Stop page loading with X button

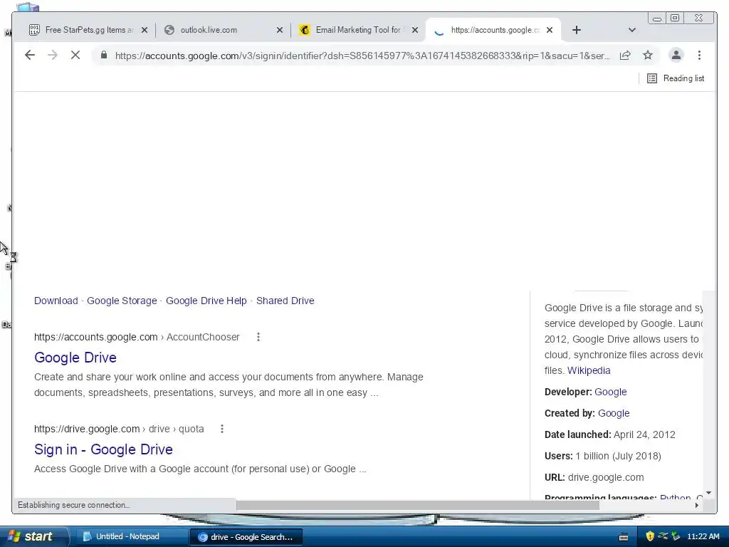75,56
